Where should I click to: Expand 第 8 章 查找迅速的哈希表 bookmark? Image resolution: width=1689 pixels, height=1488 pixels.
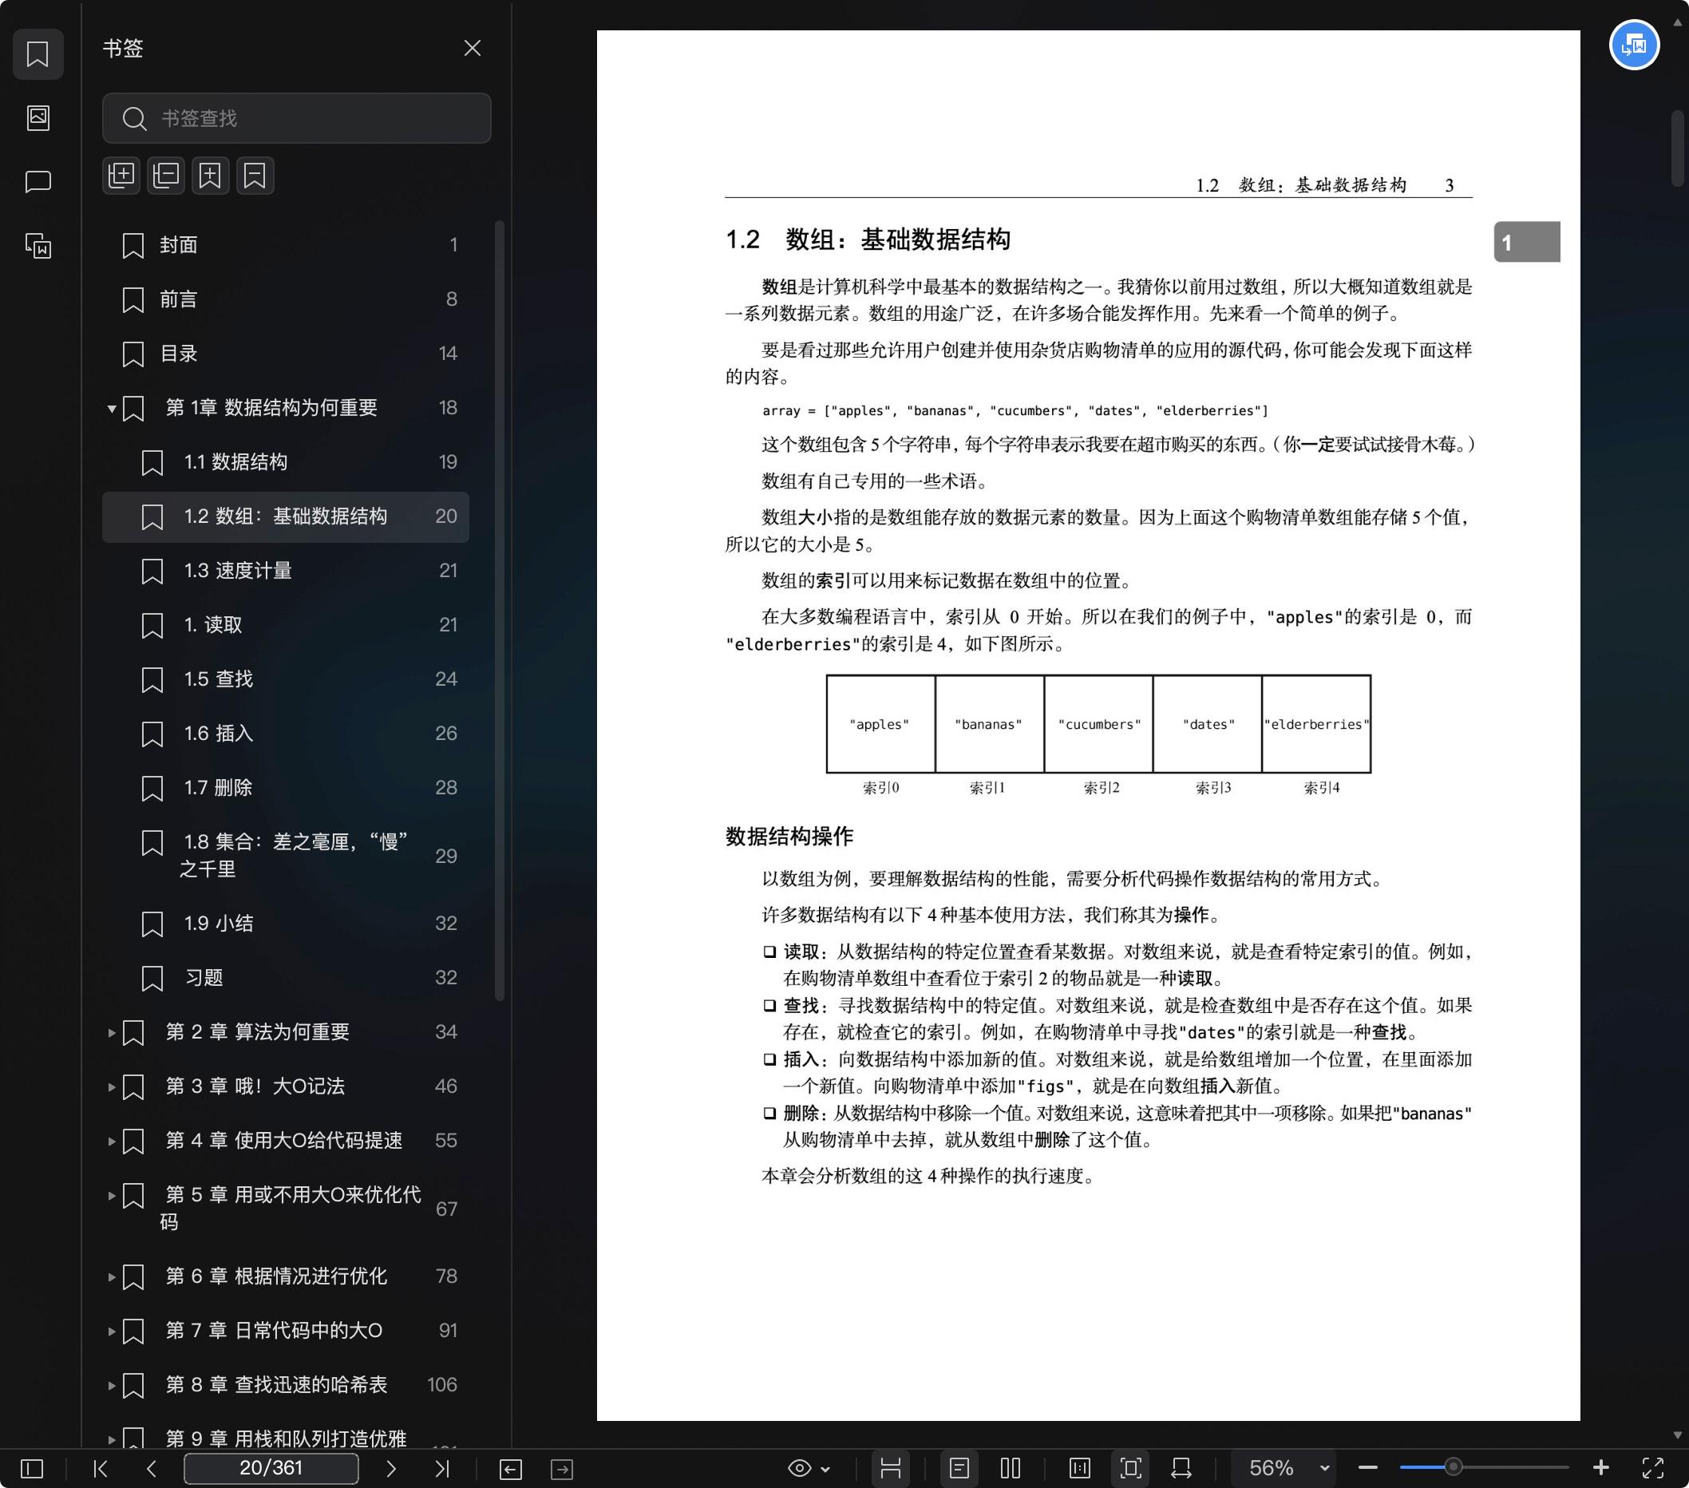112,1387
